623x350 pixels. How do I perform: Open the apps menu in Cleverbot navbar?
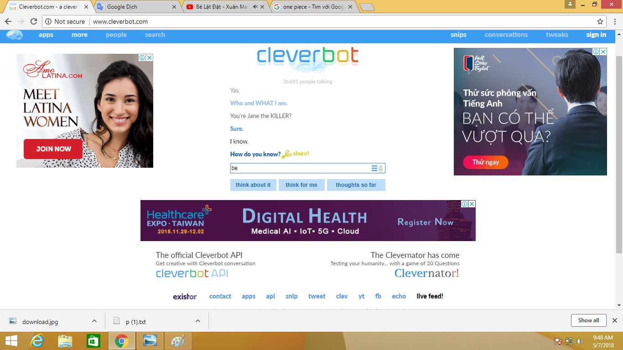[46, 35]
